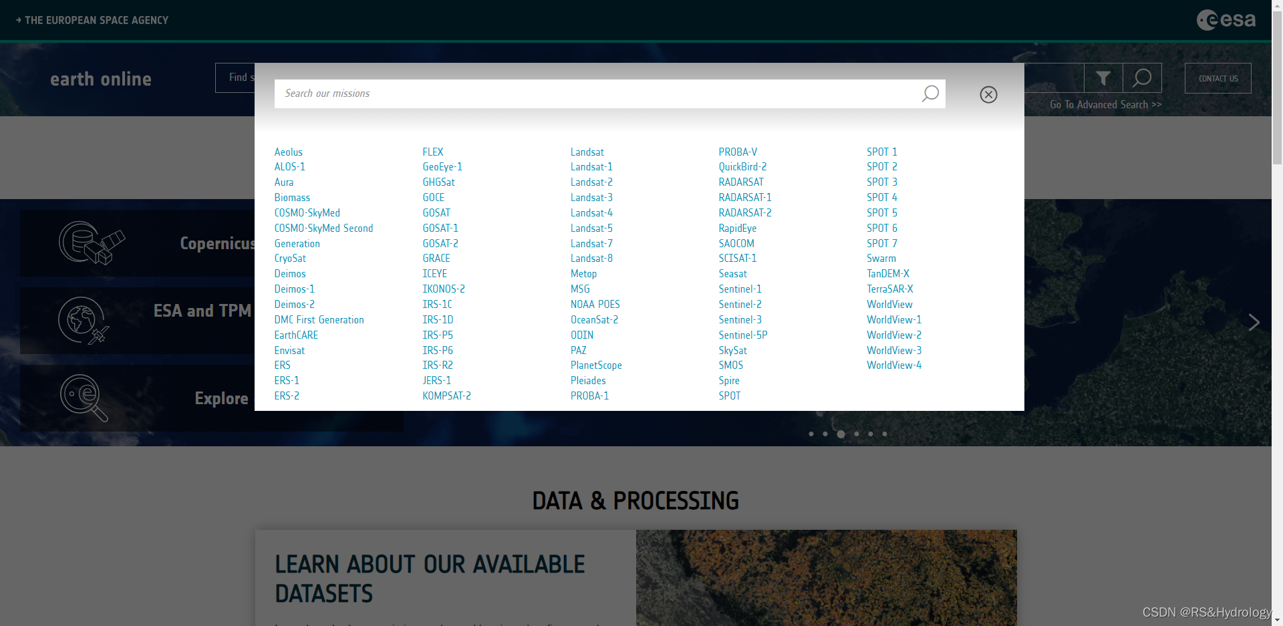Click the magnifier icon in missions search
The height and width of the screenshot is (626, 1283).
pos(930,94)
